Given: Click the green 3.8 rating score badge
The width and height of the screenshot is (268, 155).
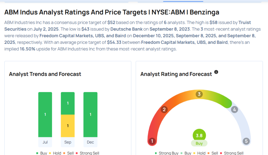Looking at the screenshot, I should tap(199, 135).
